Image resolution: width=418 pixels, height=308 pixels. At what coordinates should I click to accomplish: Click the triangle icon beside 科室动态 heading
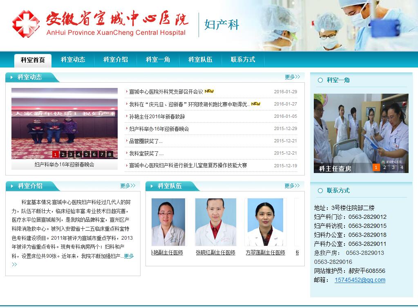point(12,77)
